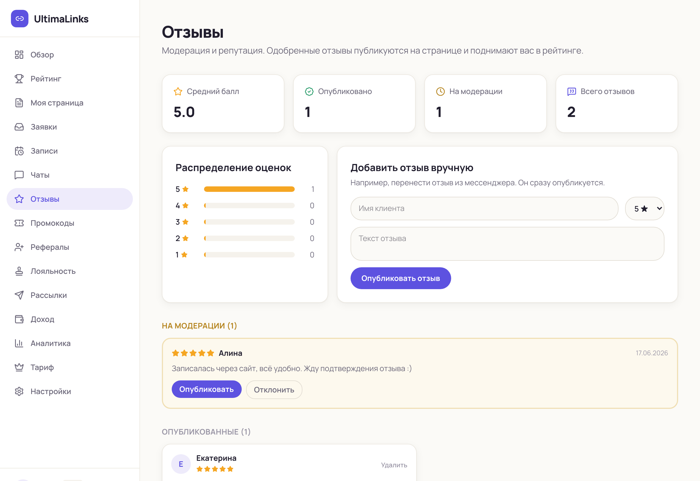Click the 2-star distribution bar
The height and width of the screenshot is (481, 700).
(x=249, y=238)
